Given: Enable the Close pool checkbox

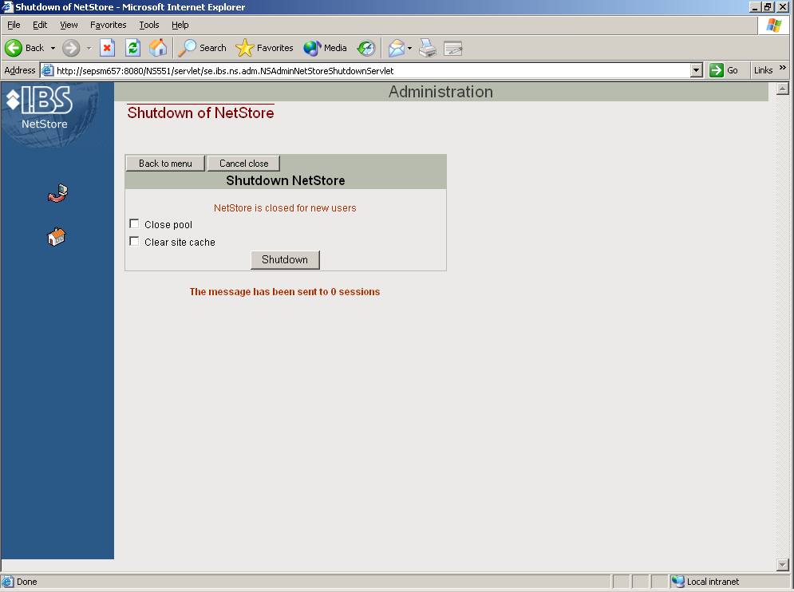Looking at the screenshot, I should 134,224.
